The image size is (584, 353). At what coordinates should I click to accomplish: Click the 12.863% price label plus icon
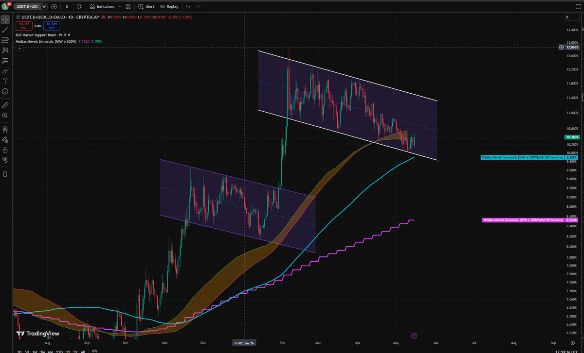[x=561, y=47]
